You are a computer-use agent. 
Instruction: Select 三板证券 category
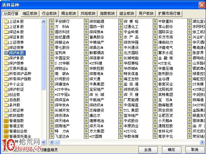pyautogui.click(x=16, y=110)
